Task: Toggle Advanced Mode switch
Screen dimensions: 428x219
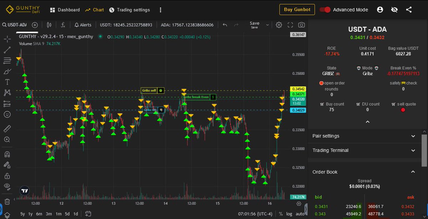Action: (x=325, y=10)
